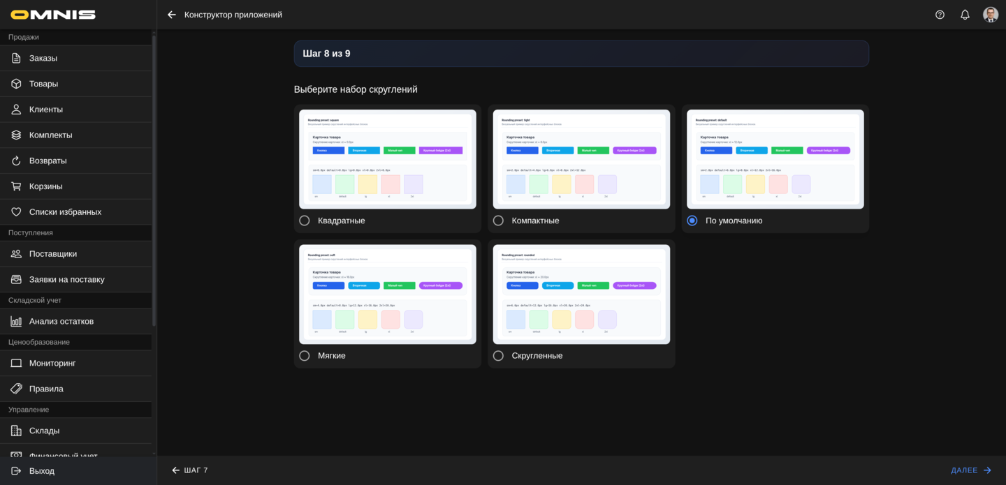This screenshot has width=1006, height=485.
Task: Click the Товары box icon in sidebar
Action: tap(16, 84)
